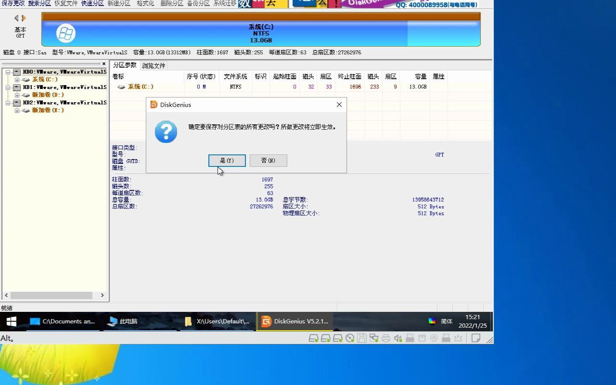Click 是(Y) to confirm saving partition changes

click(227, 160)
